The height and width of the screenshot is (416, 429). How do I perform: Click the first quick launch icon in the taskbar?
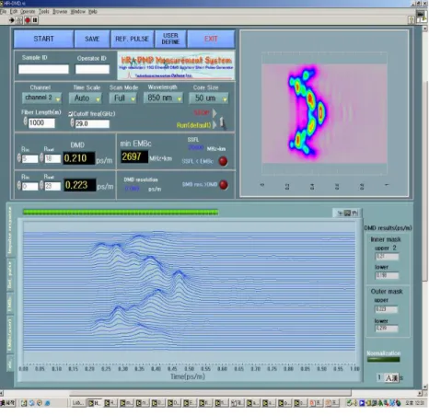[x=24, y=403]
